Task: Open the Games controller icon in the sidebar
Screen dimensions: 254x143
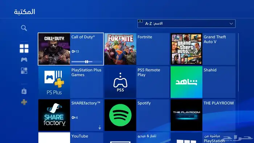Action: (24, 60)
